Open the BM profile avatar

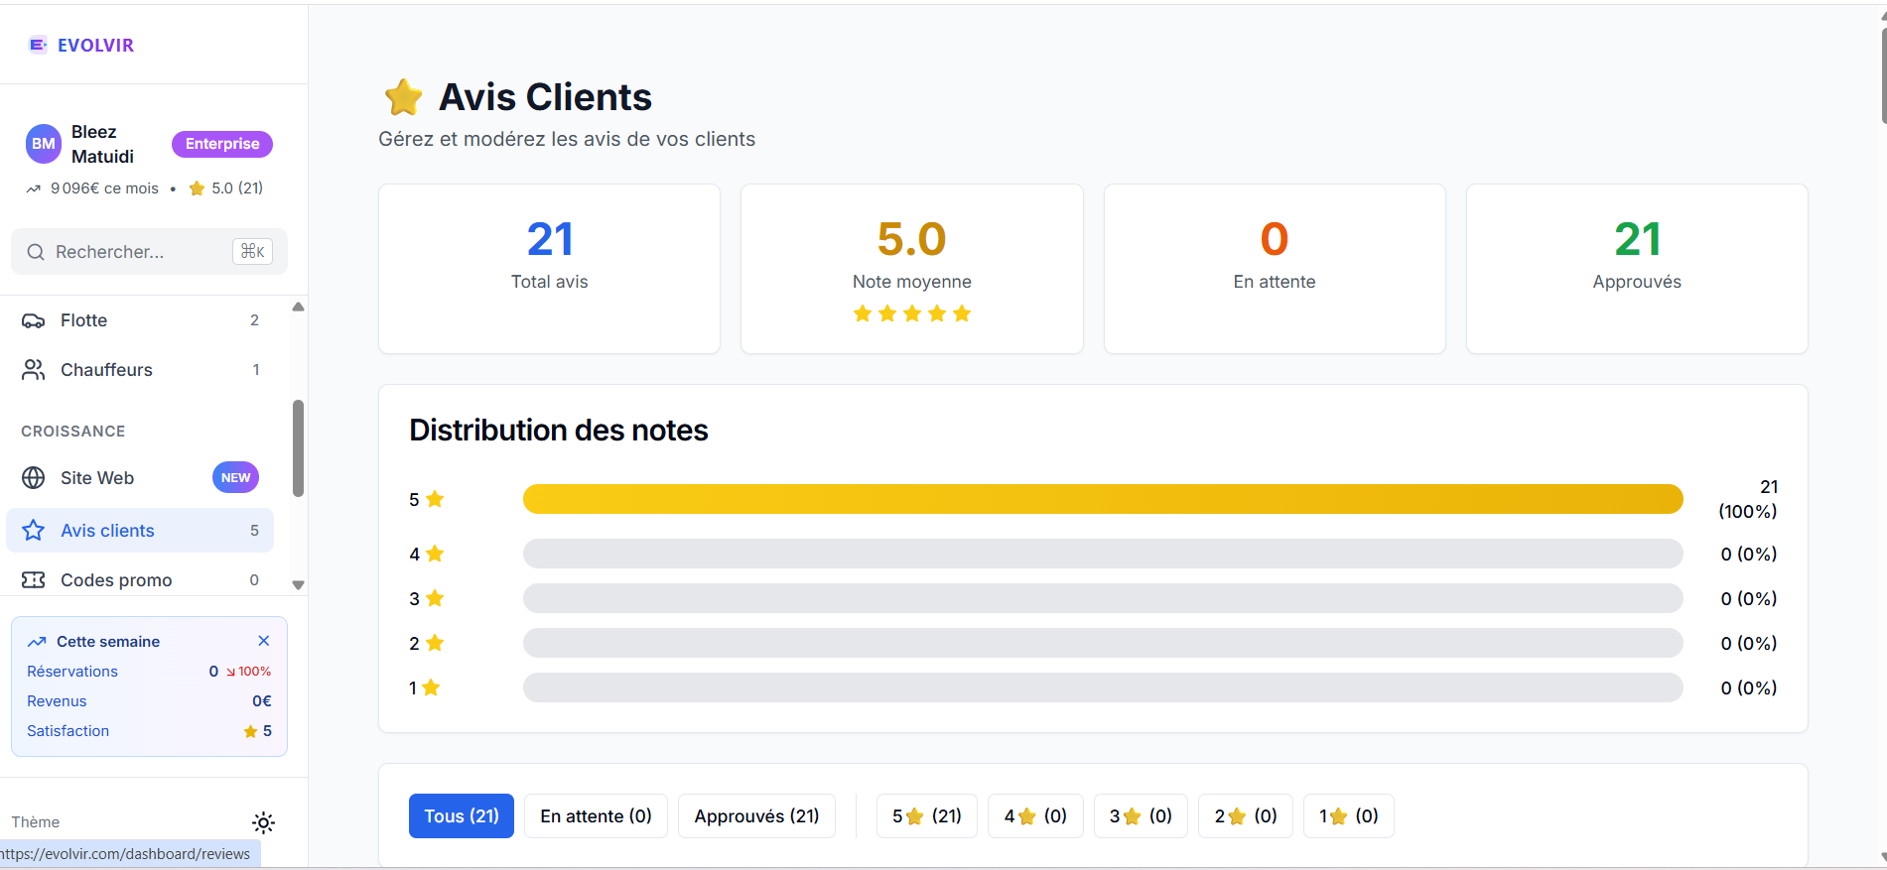[x=44, y=144]
